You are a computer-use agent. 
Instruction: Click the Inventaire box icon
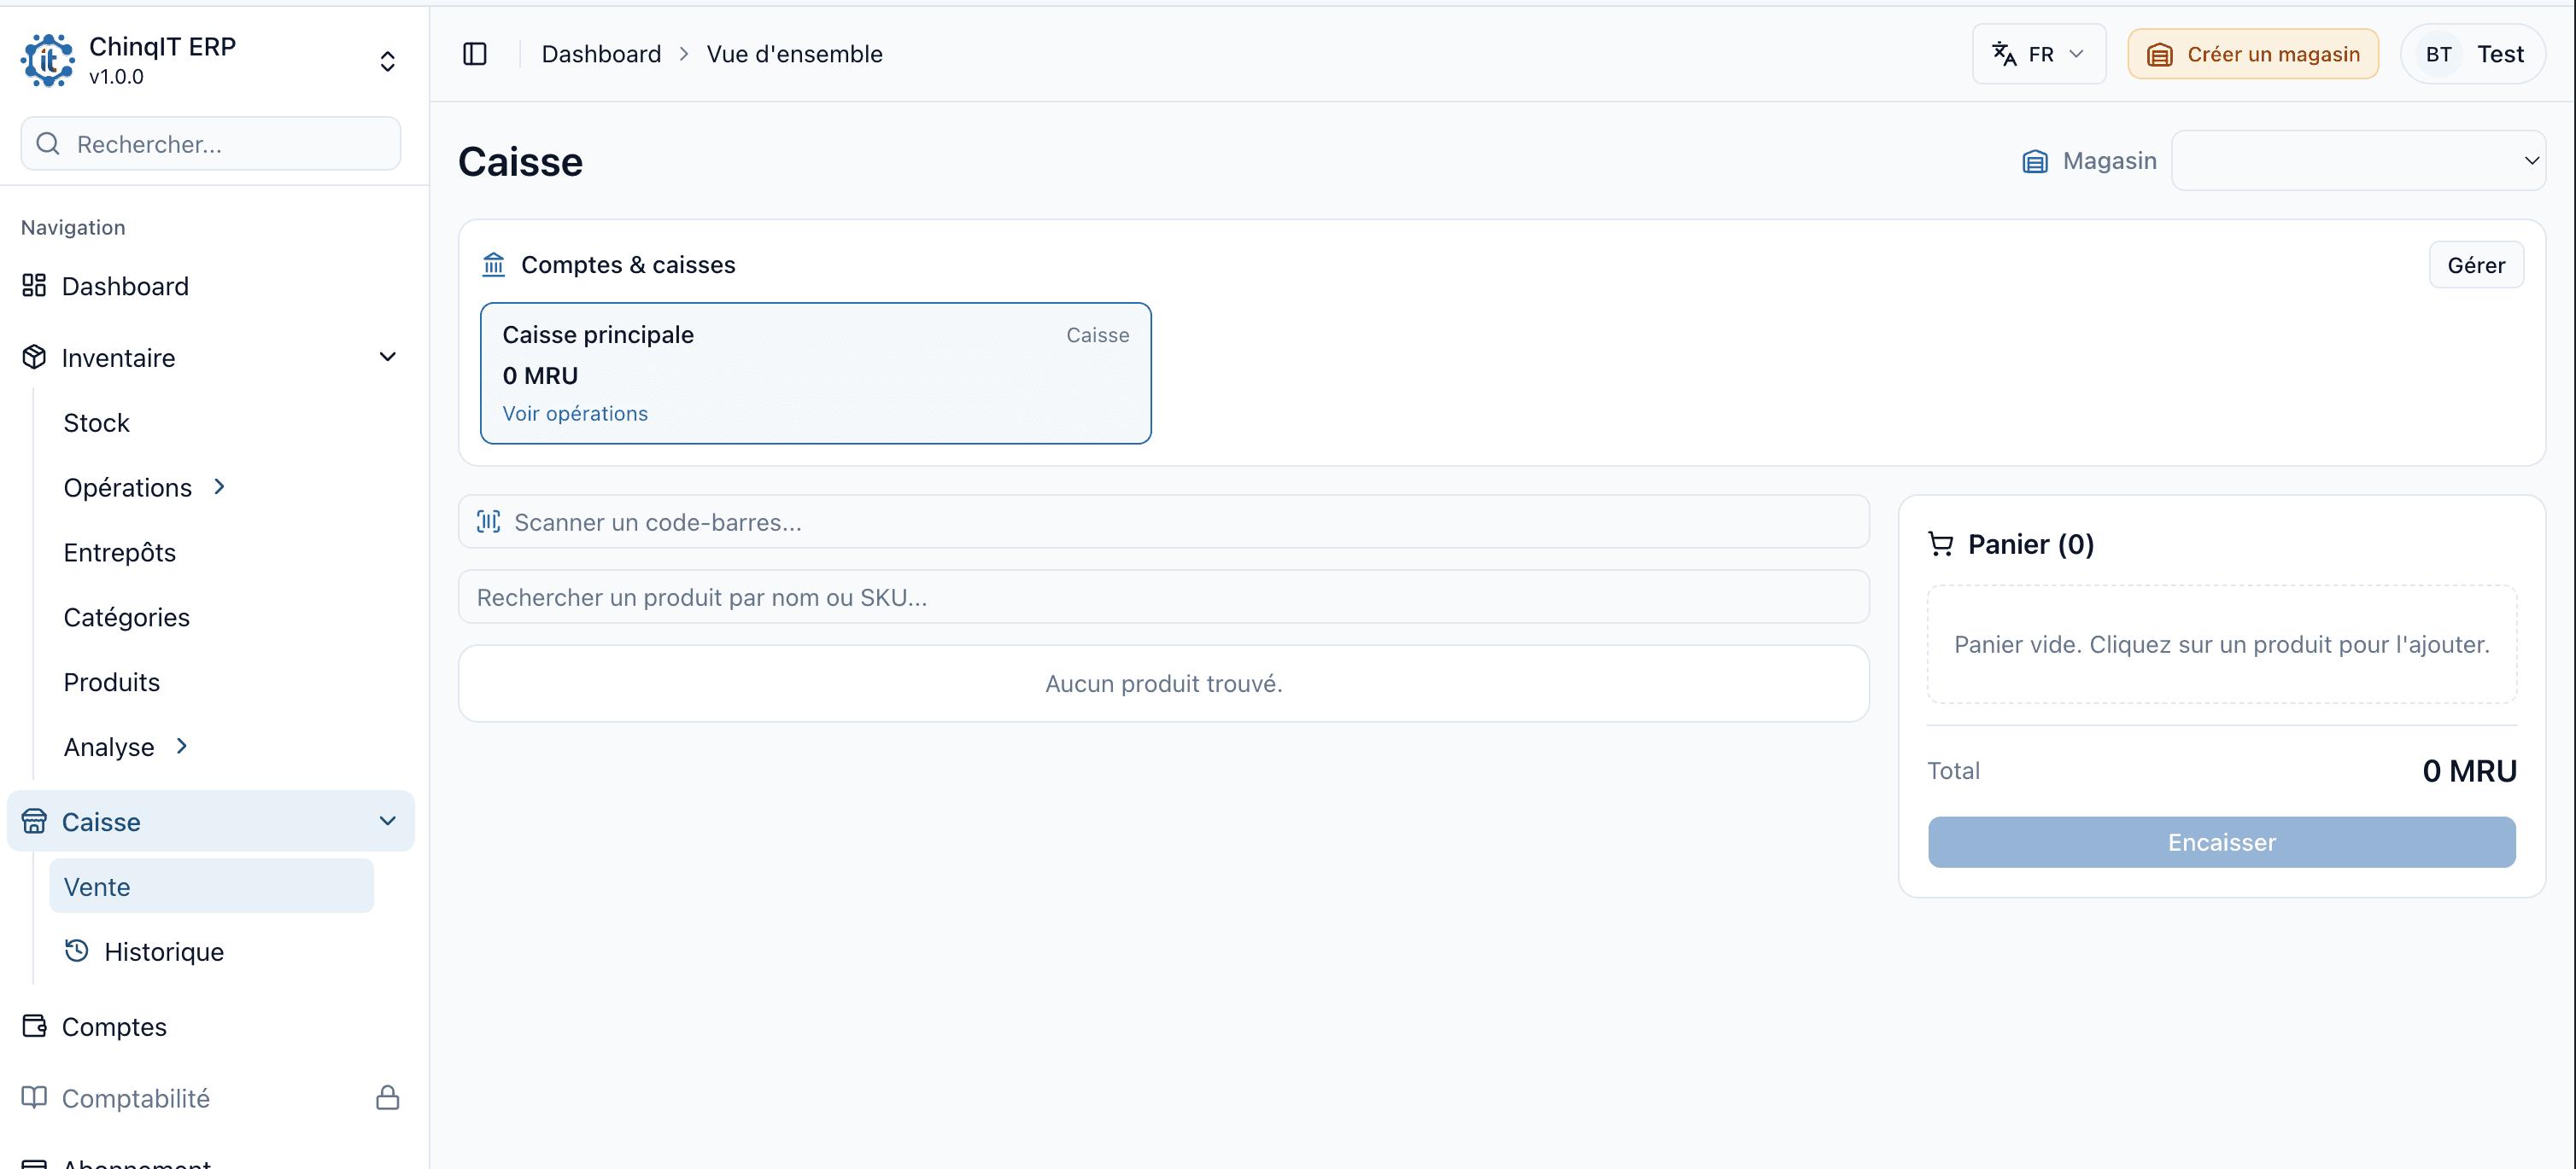pos(34,357)
